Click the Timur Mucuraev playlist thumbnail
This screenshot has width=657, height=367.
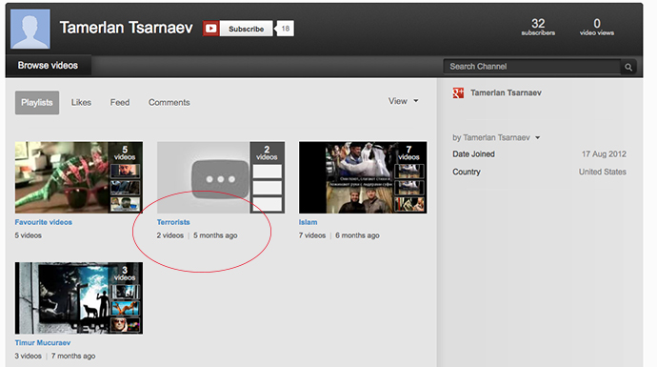(79, 298)
